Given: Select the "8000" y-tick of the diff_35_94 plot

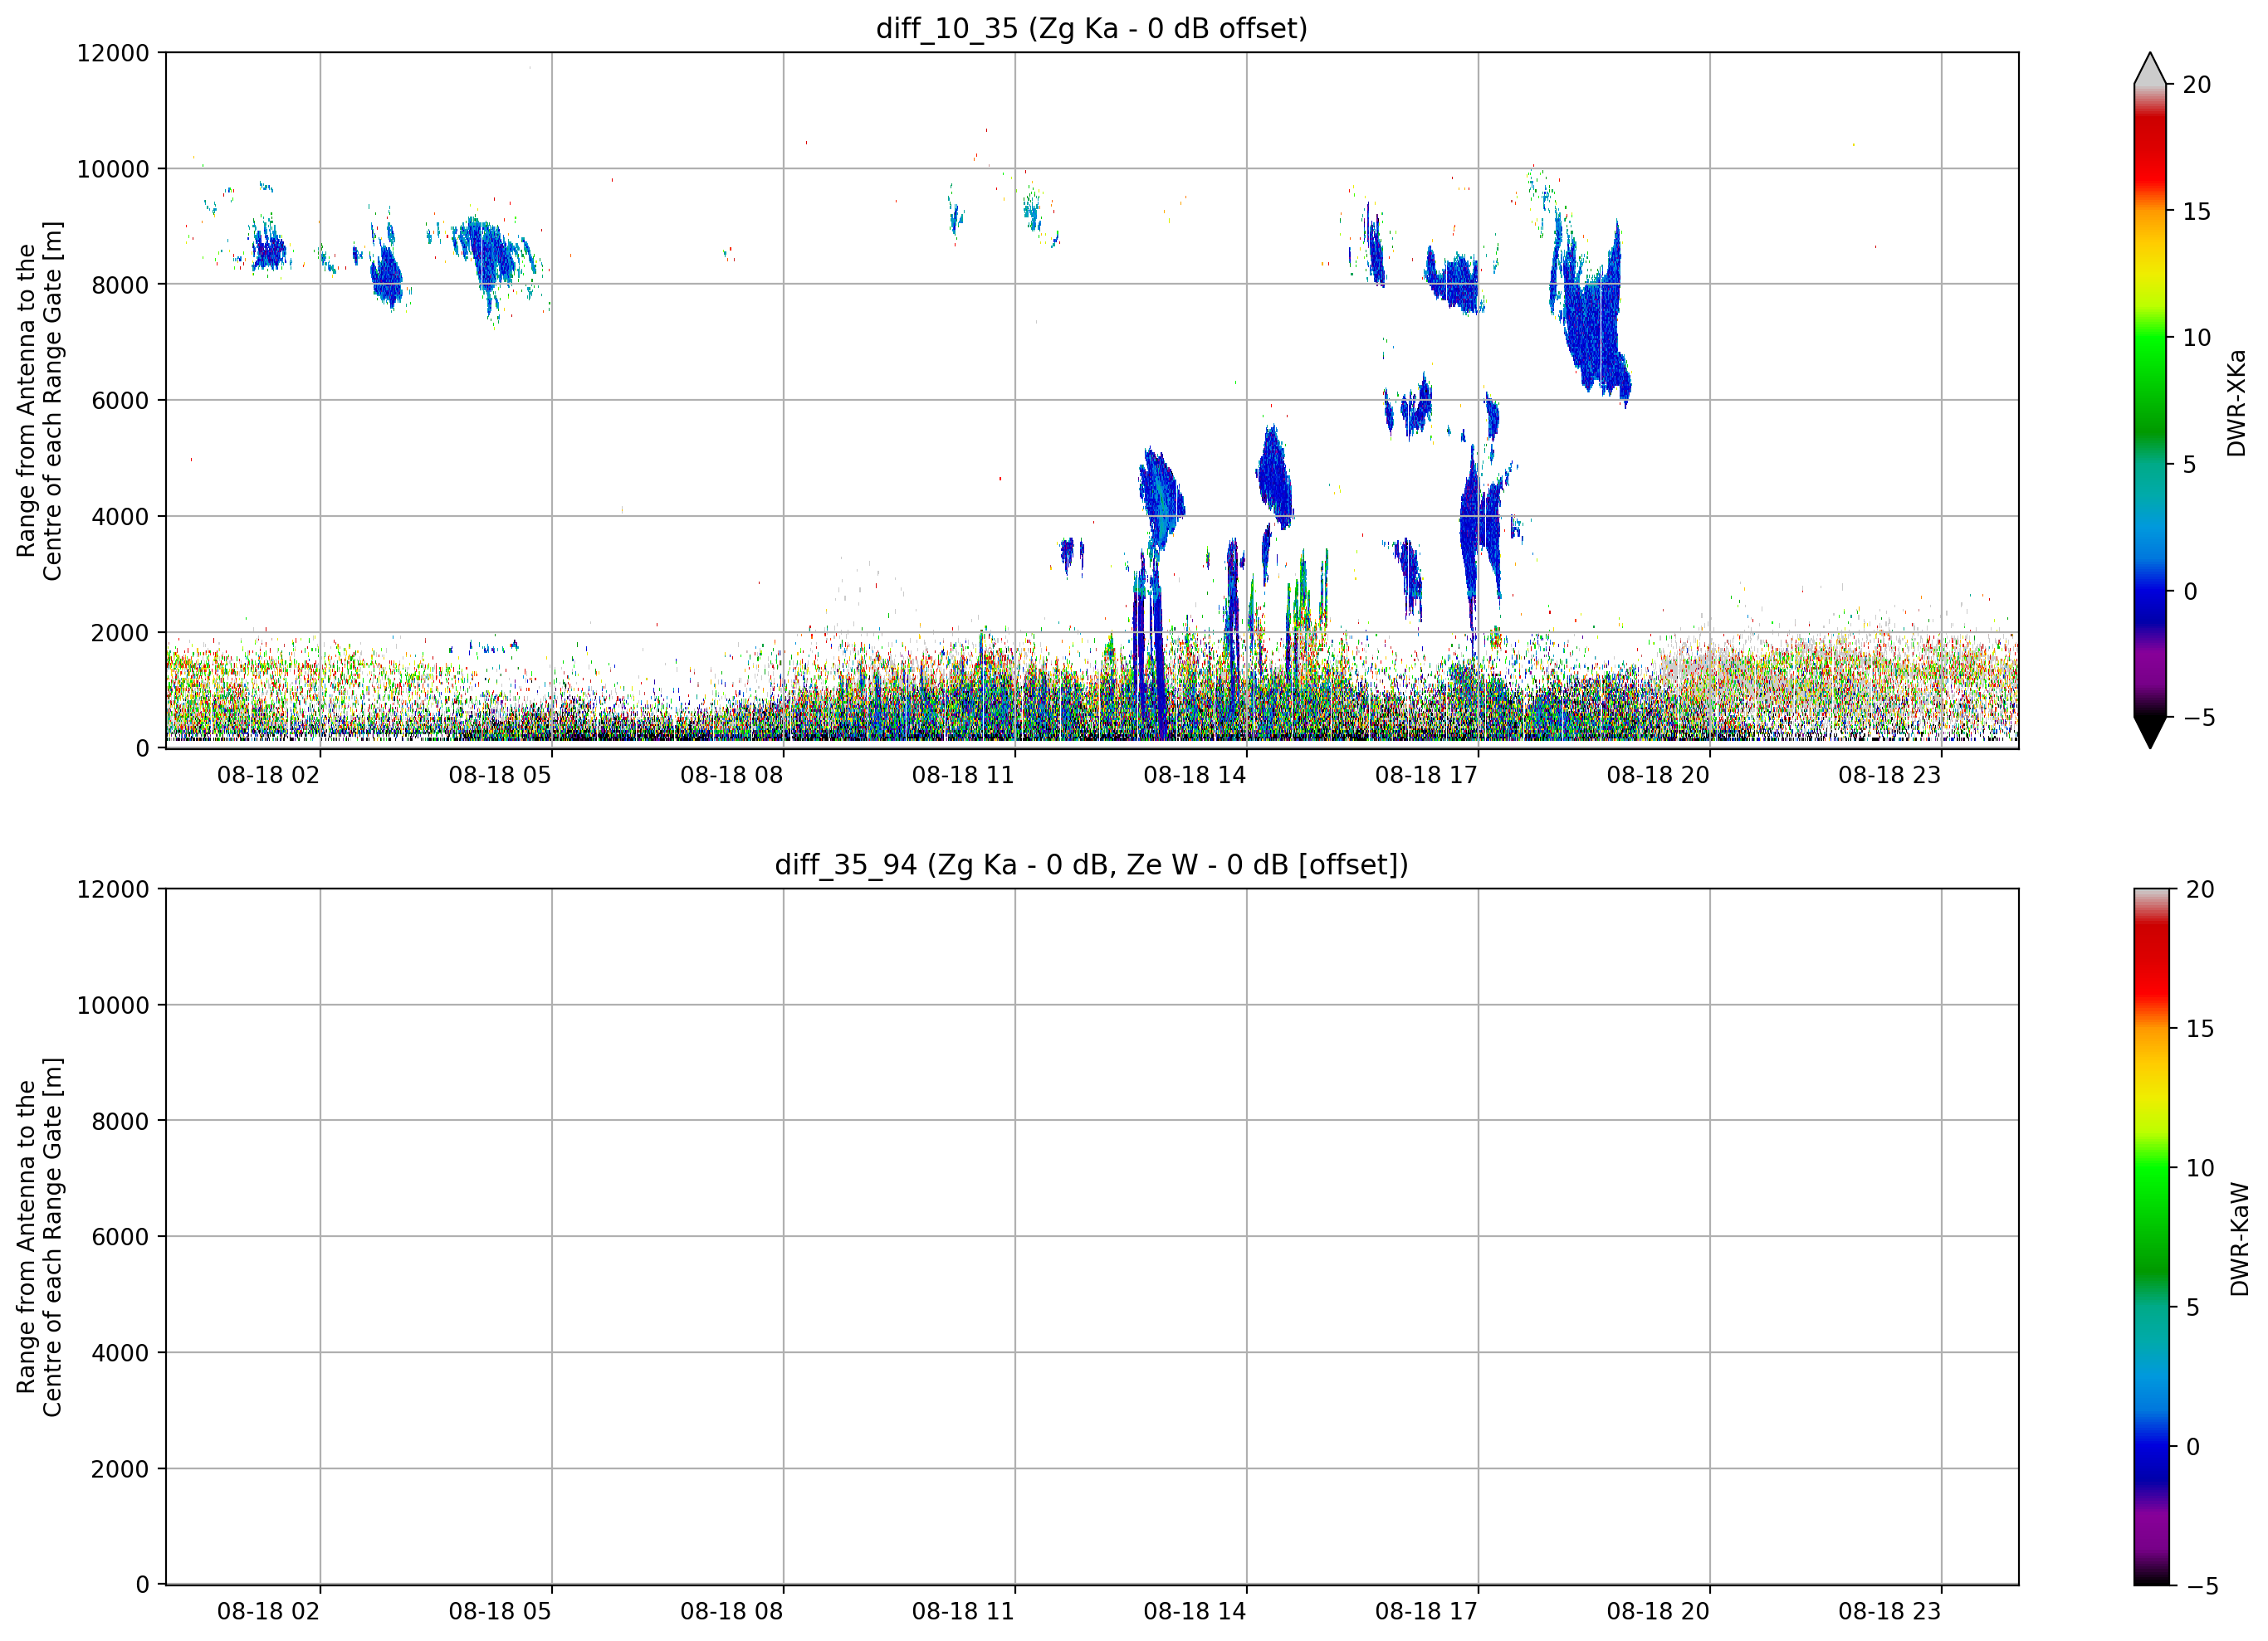Looking at the screenshot, I should pos(120,1122).
